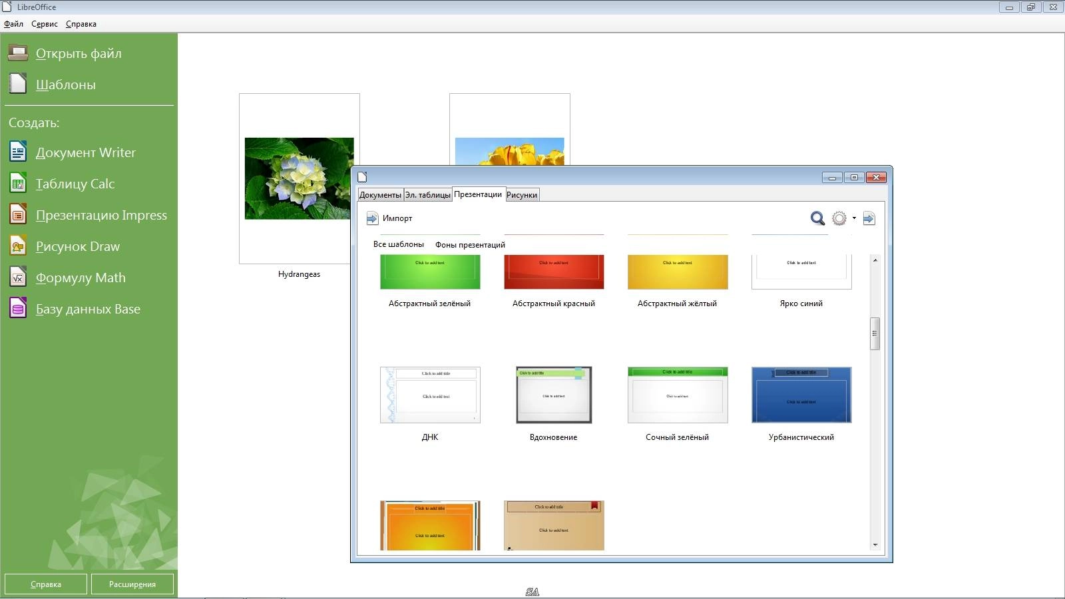This screenshot has height=599, width=1065.
Task: Open the Файл menu
Action: pos(13,24)
